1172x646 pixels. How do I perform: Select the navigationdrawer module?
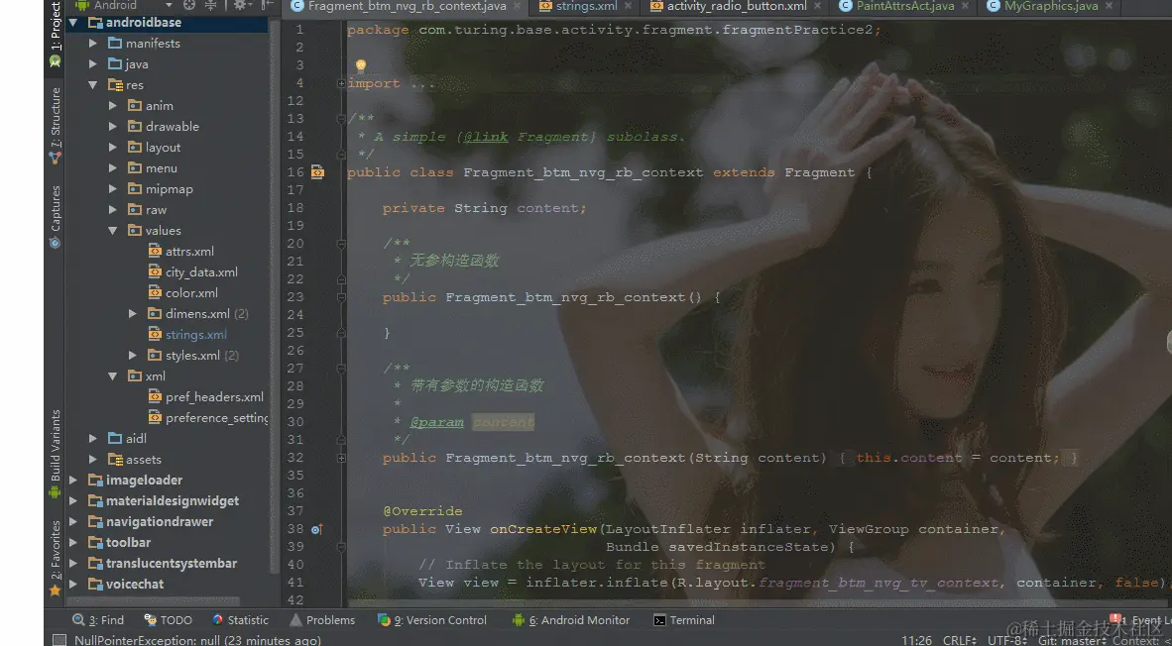click(151, 522)
